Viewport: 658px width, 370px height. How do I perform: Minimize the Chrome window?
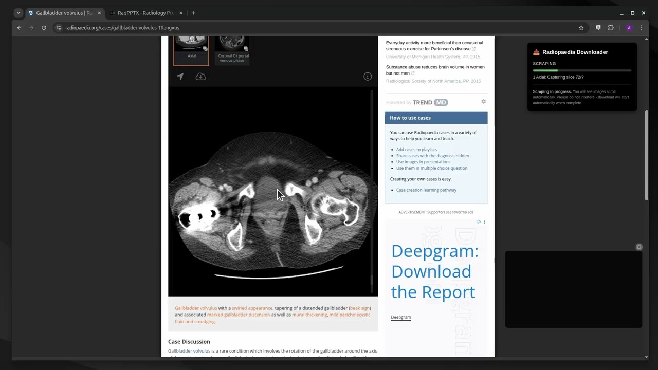(x=622, y=13)
